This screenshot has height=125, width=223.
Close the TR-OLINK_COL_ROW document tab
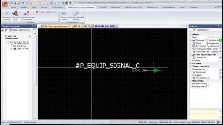[x=116, y=26]
